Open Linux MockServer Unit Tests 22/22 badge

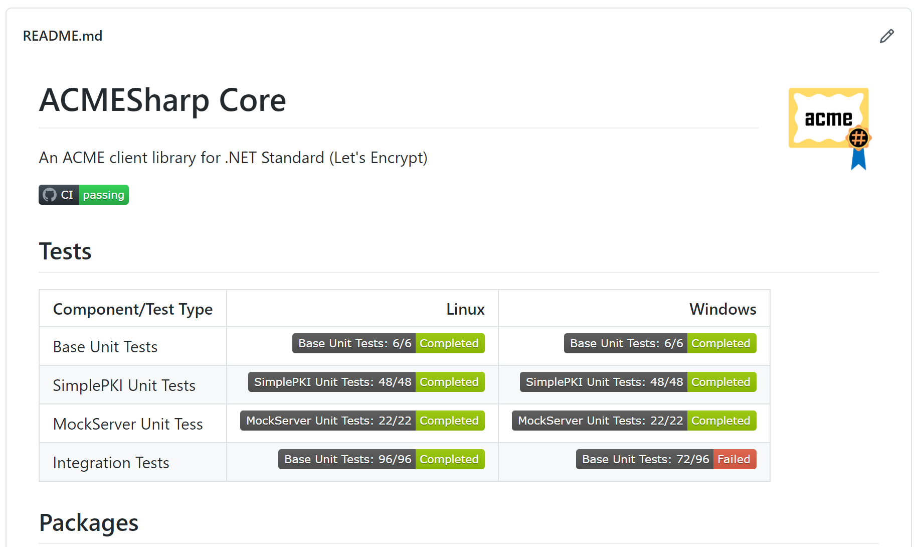tap(362, 421)
